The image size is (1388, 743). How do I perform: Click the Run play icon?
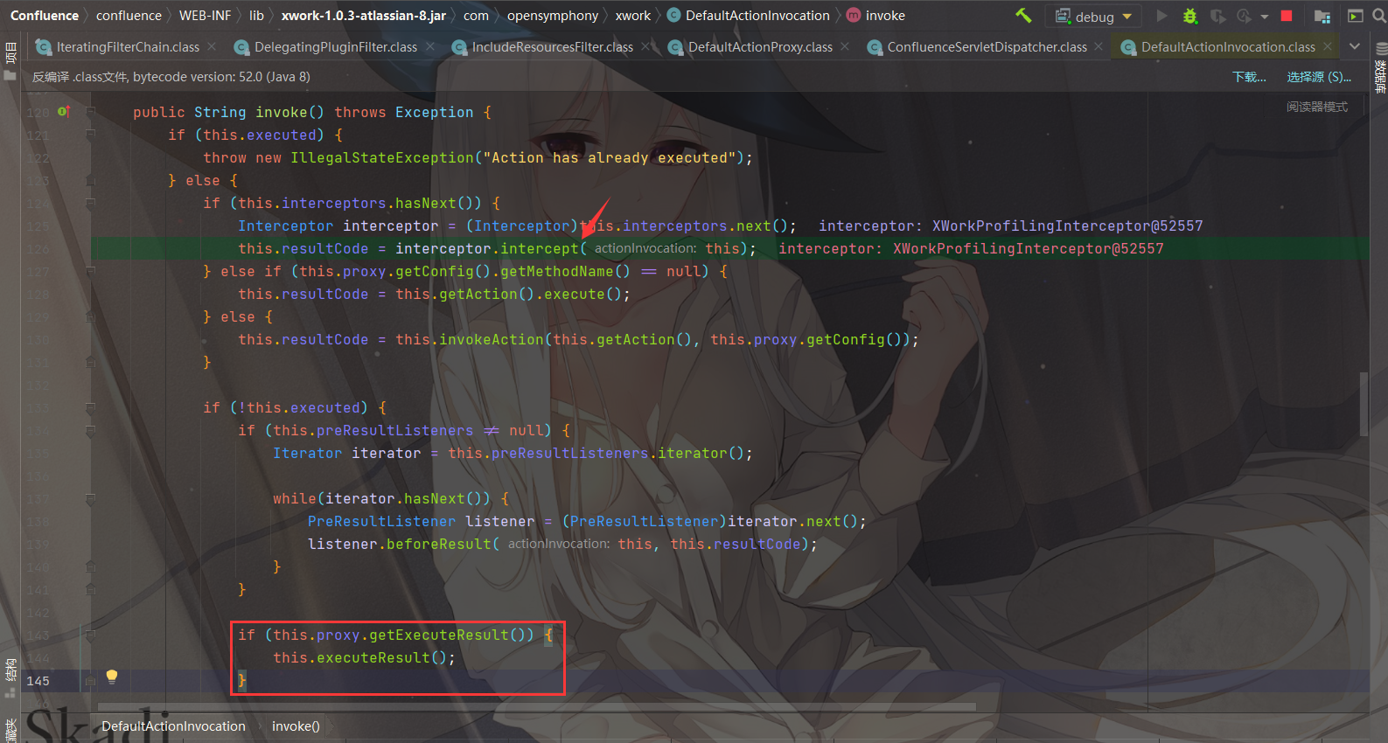click(1161, 16)
